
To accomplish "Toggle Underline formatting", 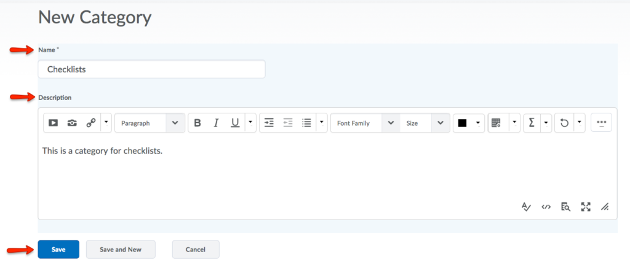I will 234,123.
